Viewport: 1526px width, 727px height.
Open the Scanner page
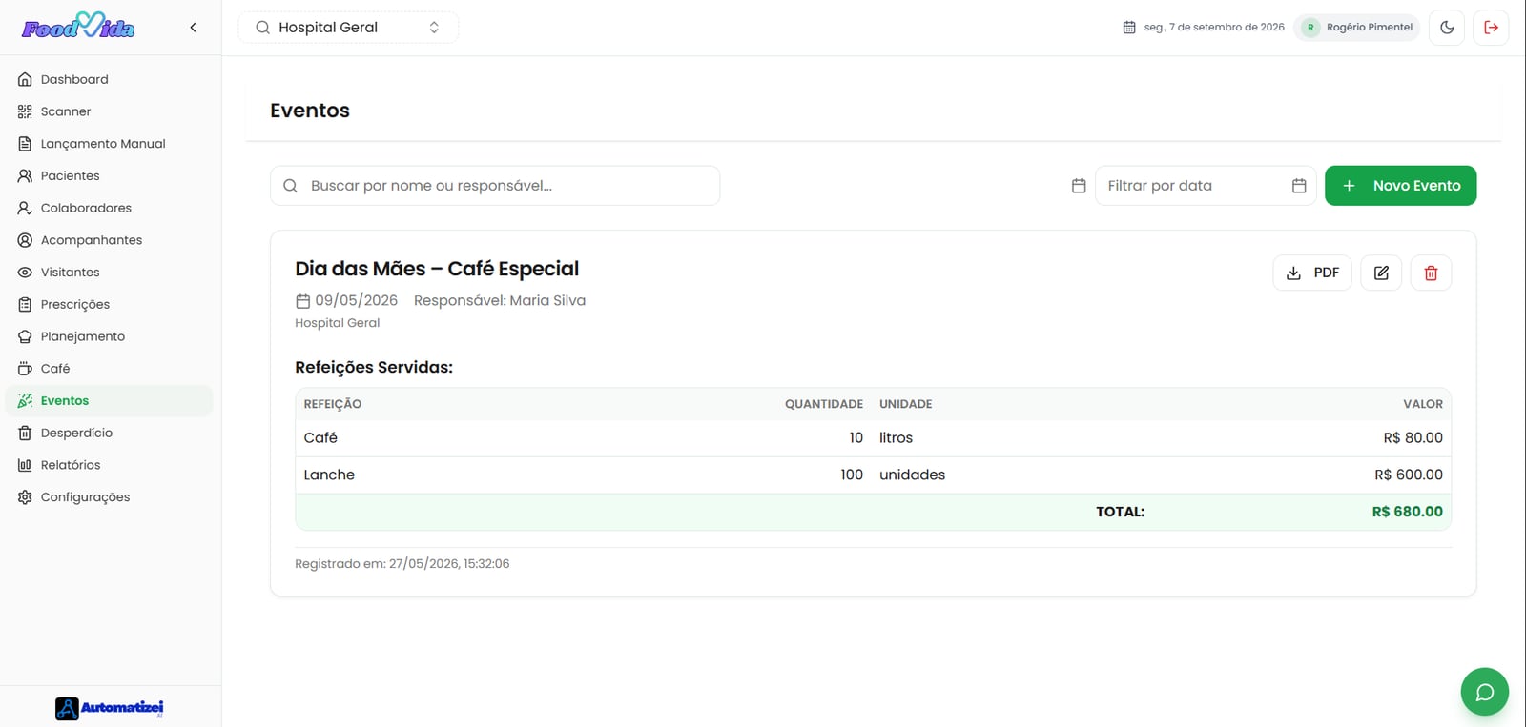pyautogui.click(x=109, y=111)
